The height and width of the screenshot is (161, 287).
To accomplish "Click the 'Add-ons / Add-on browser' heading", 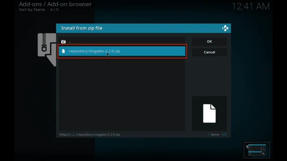I will 55,4.
